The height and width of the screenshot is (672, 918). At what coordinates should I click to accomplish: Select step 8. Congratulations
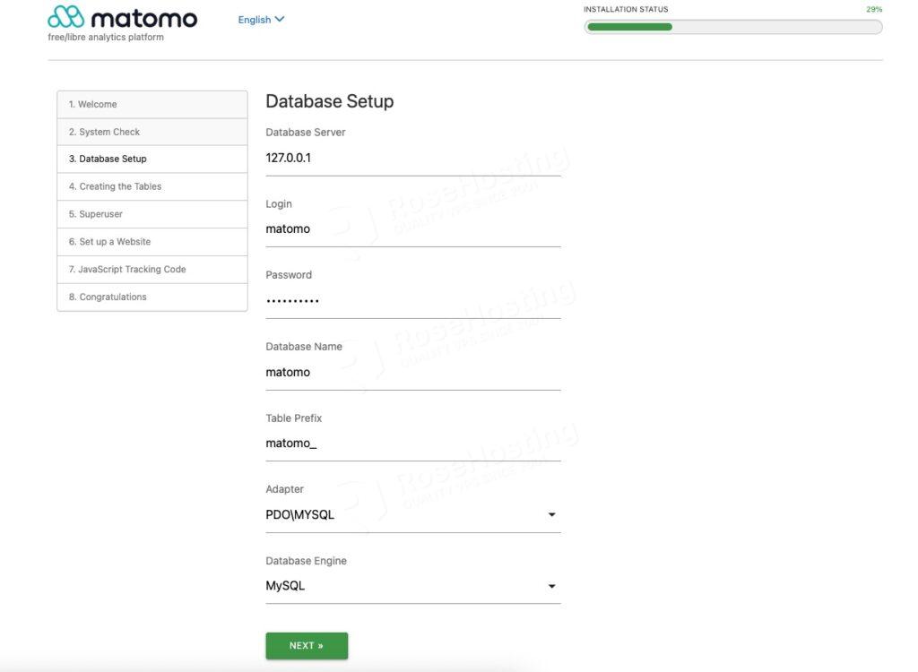tap(152, 297)
